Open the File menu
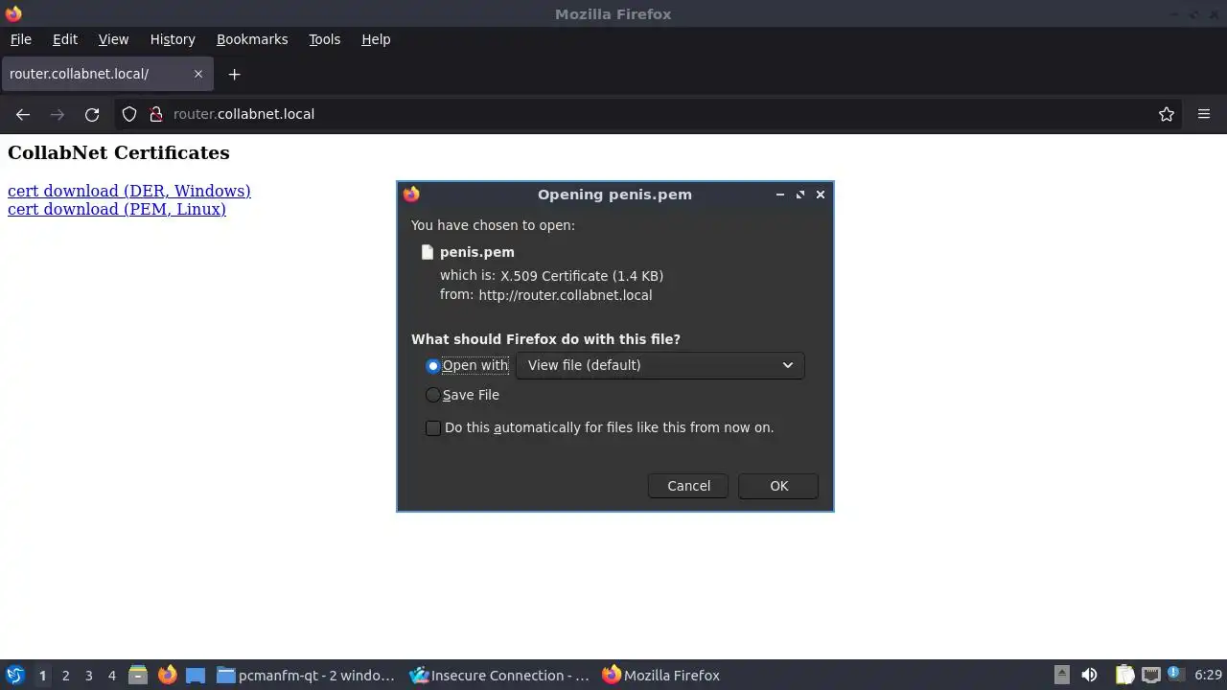Viewport: 1227px width, 690px height. tap(20, 39)
